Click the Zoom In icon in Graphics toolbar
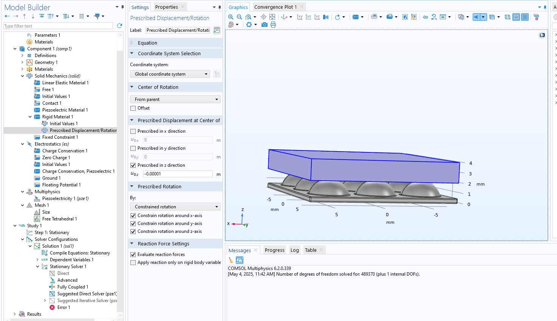This screenshot has height=321, width=557. tap(231, 17)
